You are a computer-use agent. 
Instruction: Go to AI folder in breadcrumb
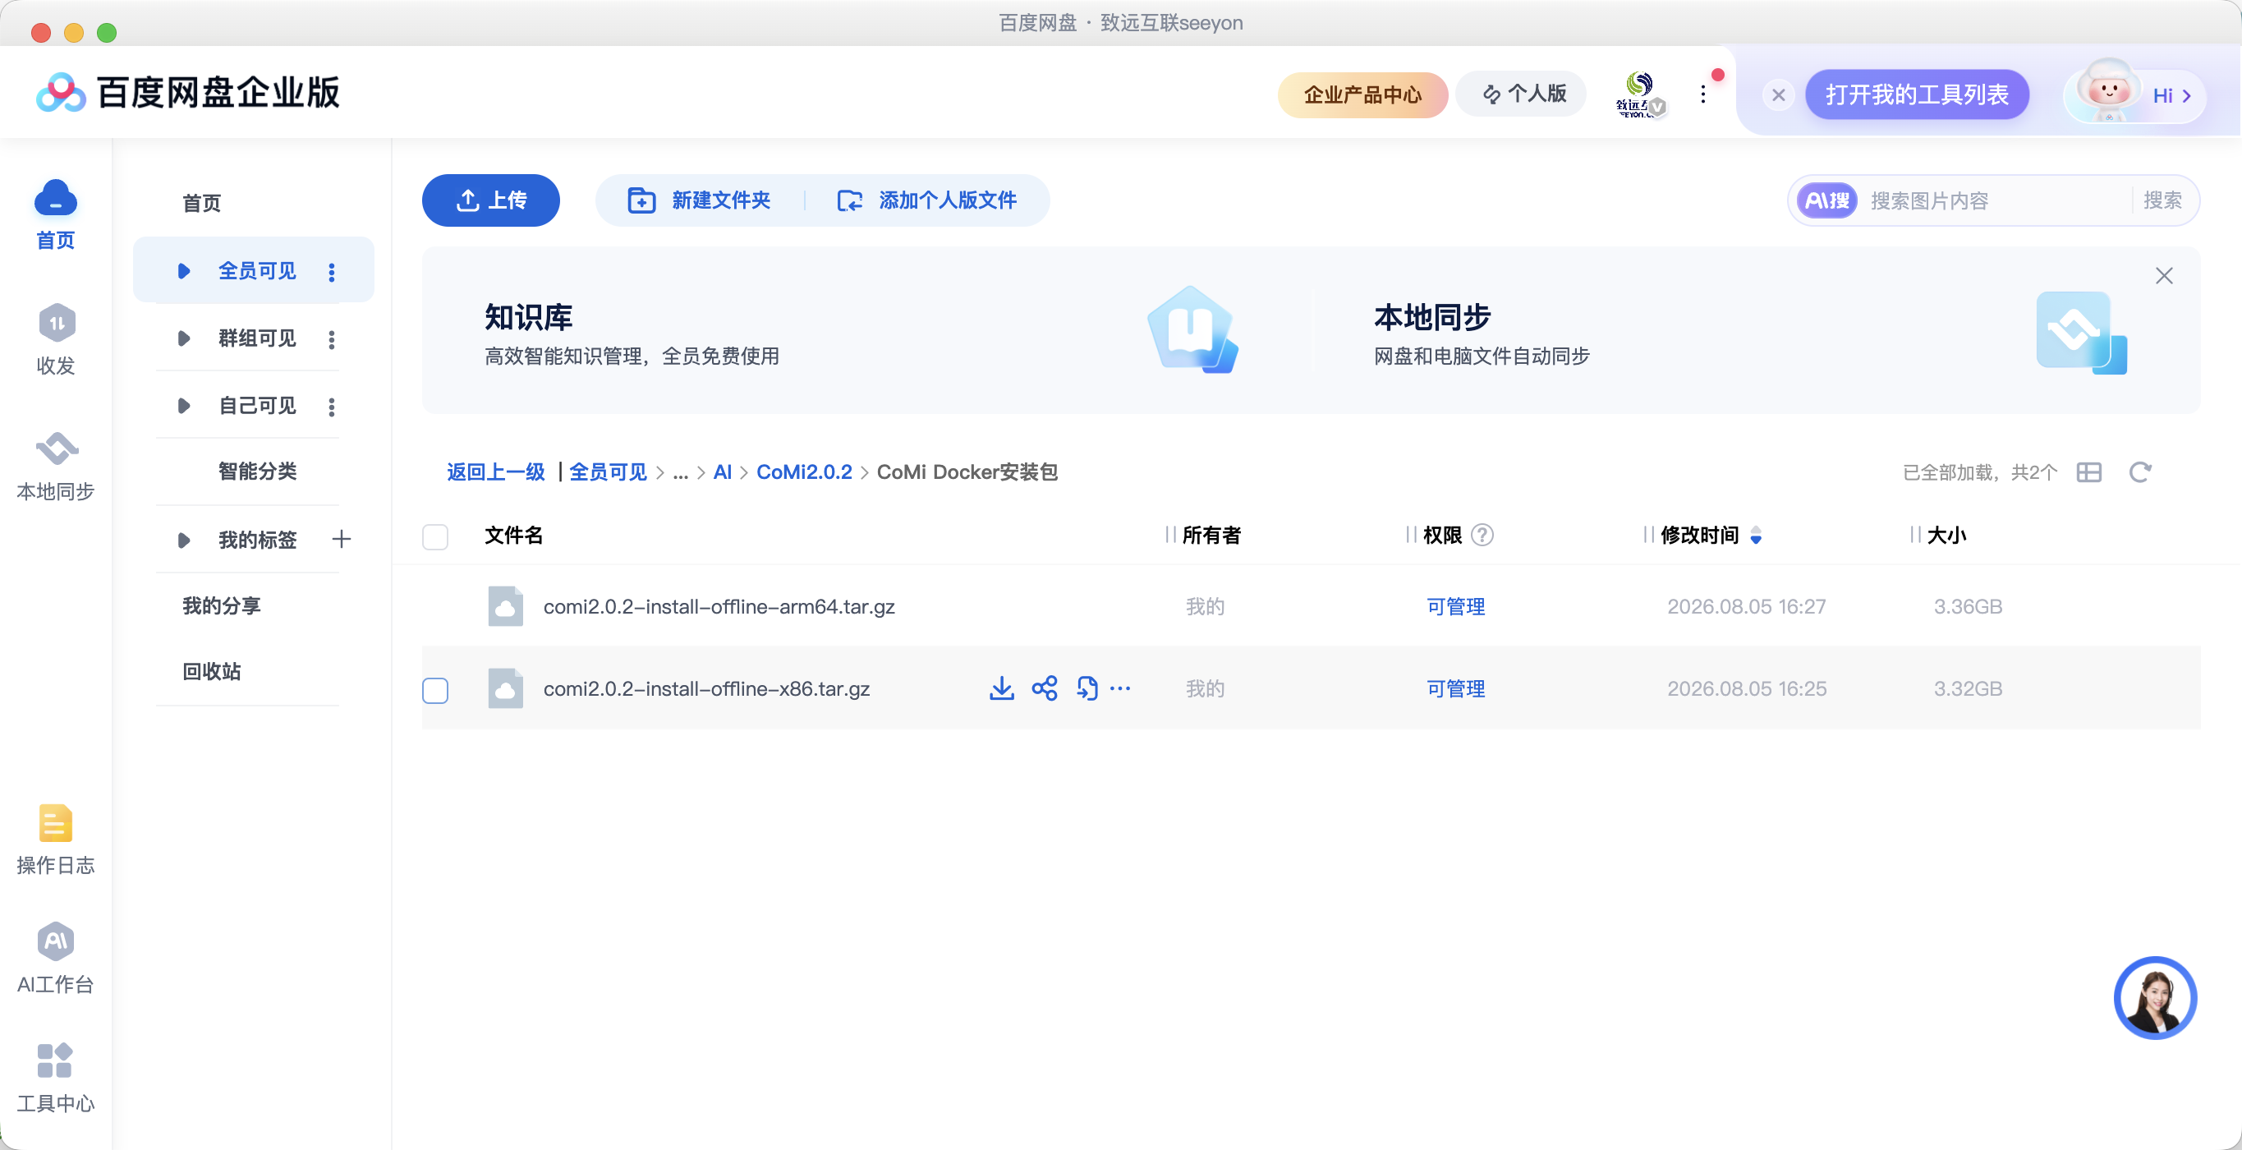(x=723, y=471)
